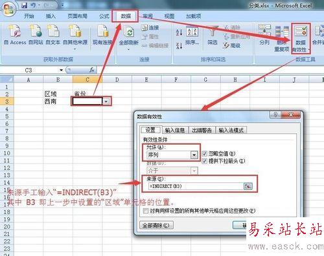This screenshot has width=324, height=256.
Task: Open the Home (开始) tab
Action: pyautogui.click(x=29, y=16)
